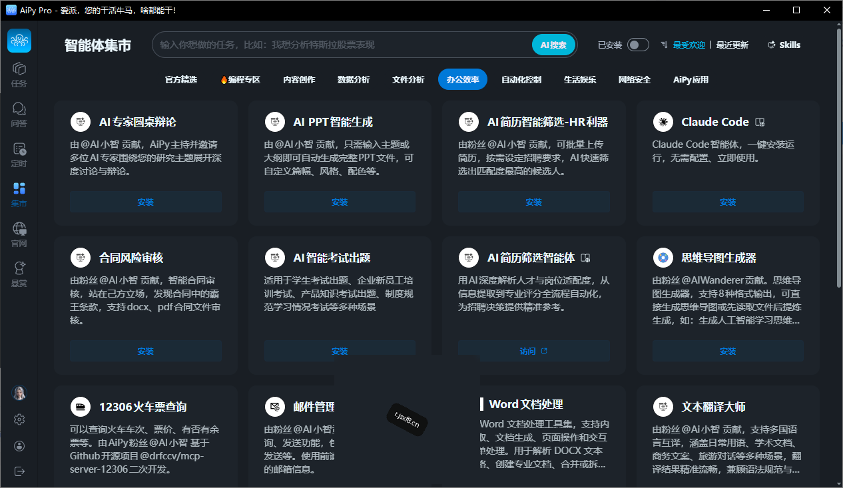Click the AI简历智能筛选-HR利器 card icon
This screenshot has width=843, height=488.
click(468, 122)
